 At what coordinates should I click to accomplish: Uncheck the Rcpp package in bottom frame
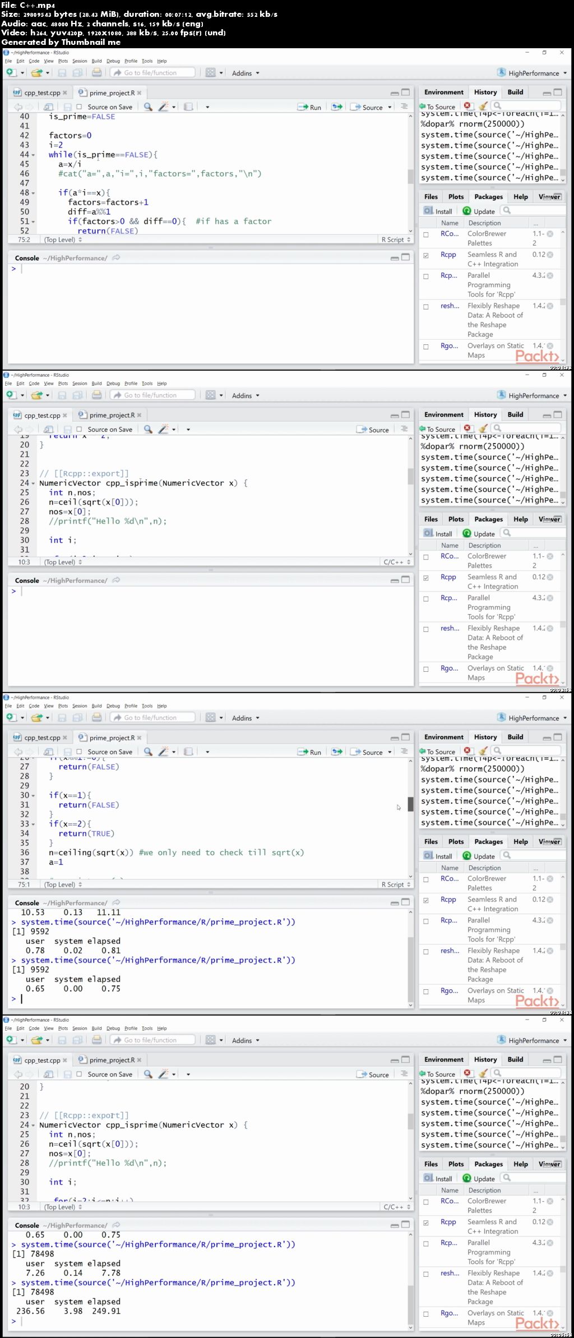point(426,1222)
